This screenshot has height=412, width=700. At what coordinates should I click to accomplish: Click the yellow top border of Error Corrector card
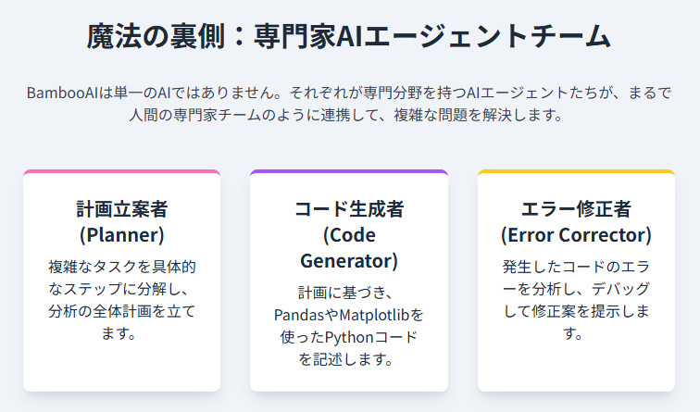point(576,172)
